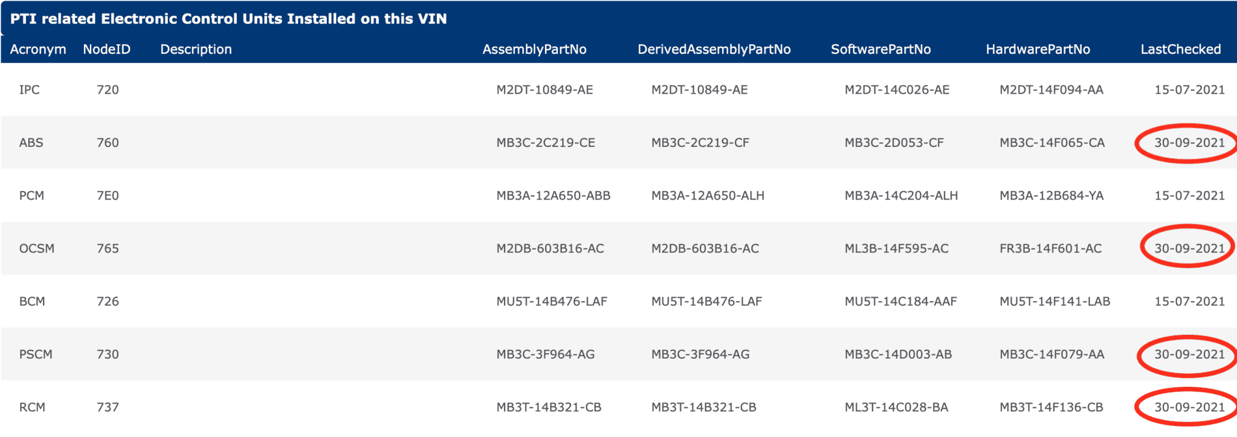Click the HardwarePartNo column header
Viewport: 1237px width, 437px height.
click(1038, 49)
